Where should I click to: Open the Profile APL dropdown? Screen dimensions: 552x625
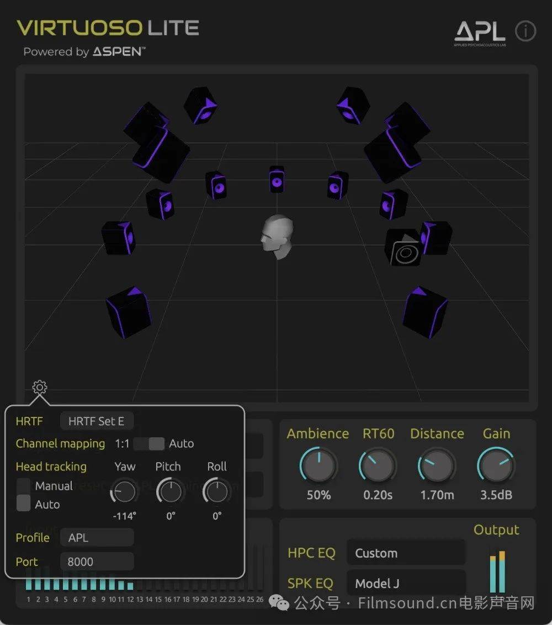click(x=97, y=538)
